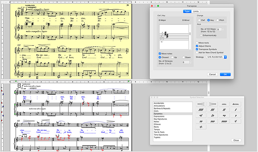
Task: Pick the crescendo hairpin symbol
Action: tap(201, 104)
